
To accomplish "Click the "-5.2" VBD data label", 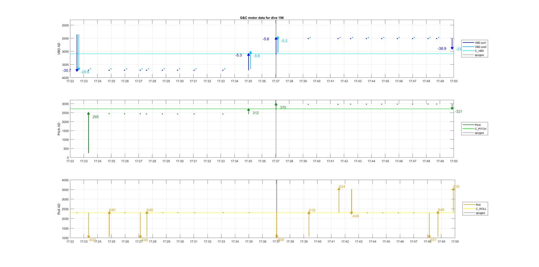I will click(x=284, y=41).
